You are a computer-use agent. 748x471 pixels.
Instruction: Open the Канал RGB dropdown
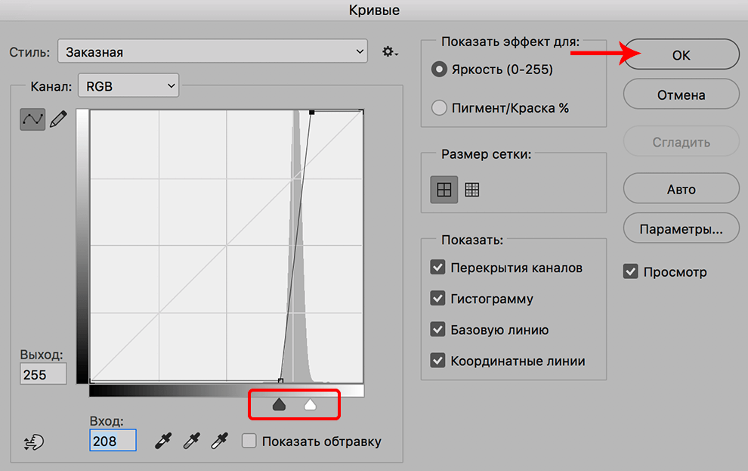[x=128, y=85]
